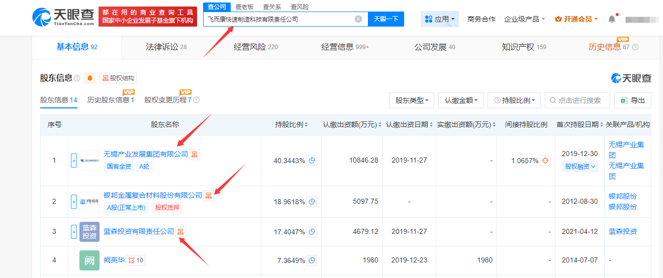663x278 pixels.
Task: Select the 历史股东信息 sub-tab
Action: click(x=111, y=100)
